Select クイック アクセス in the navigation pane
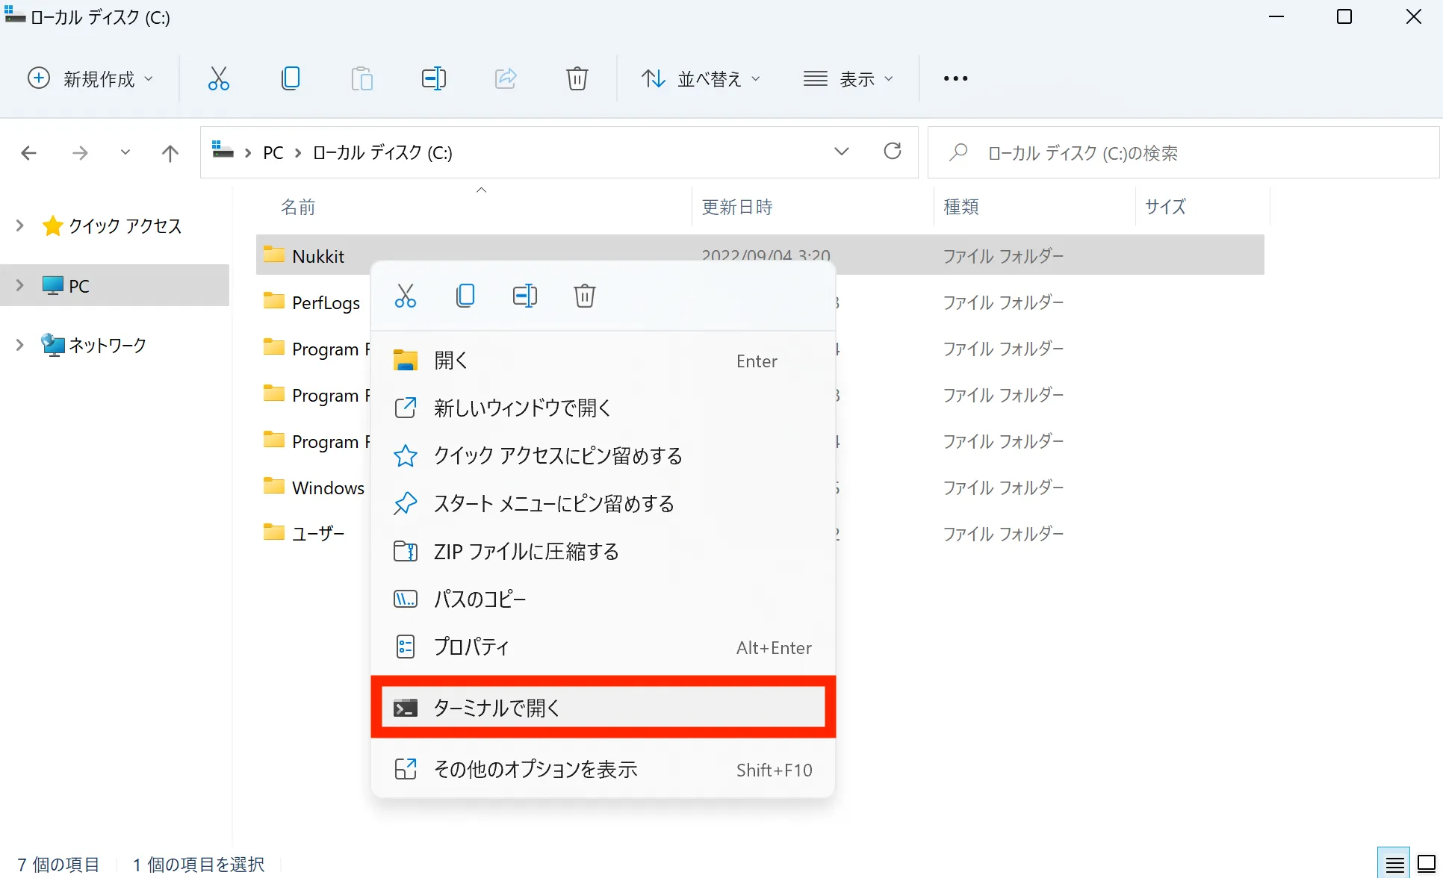The image size is (1443, 878). (125, 226)
